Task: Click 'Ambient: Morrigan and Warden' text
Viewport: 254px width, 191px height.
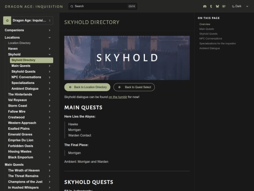Action: point(86,162)
